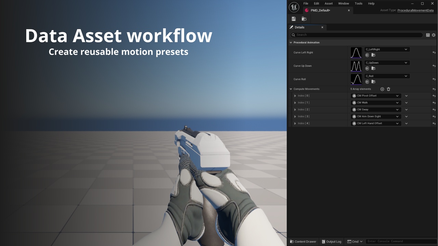The image size is (438, 246).
Task: Browse to C_UpDown in Content Browser
Action: click(373, 68)
